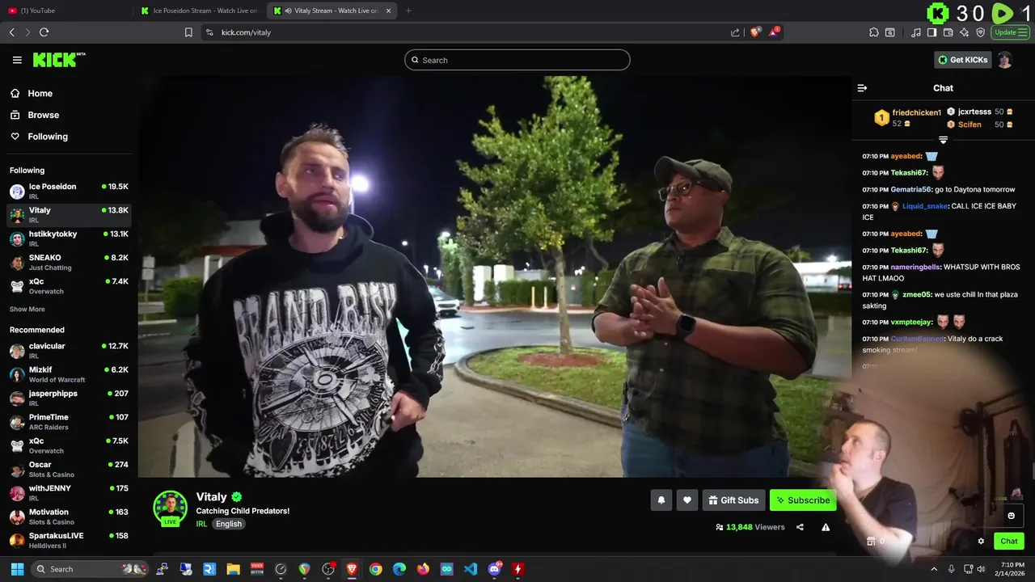The width and height of the screenshot is (1035, 582).
Task: Click the Update browser menu button
Action: click(x=1011, y=32)
